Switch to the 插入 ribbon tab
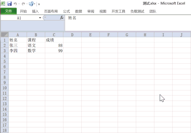The height and width of the screenshot is (133, 191). (x=35, y=11)
